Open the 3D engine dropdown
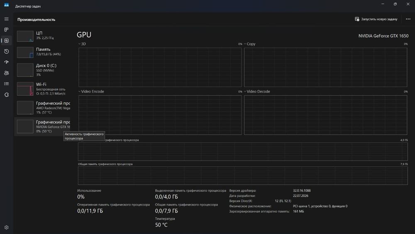 [x=82, y=44]
